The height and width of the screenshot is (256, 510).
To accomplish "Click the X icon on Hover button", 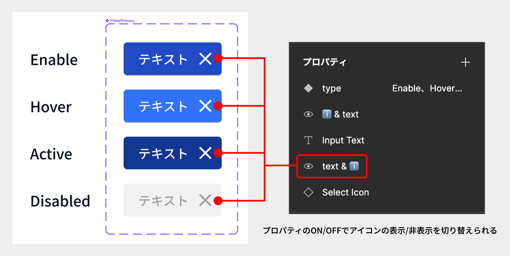I will [x=205, y=106].
